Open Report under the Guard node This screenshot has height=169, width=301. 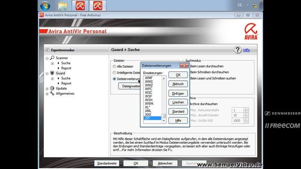click(66, 84)
